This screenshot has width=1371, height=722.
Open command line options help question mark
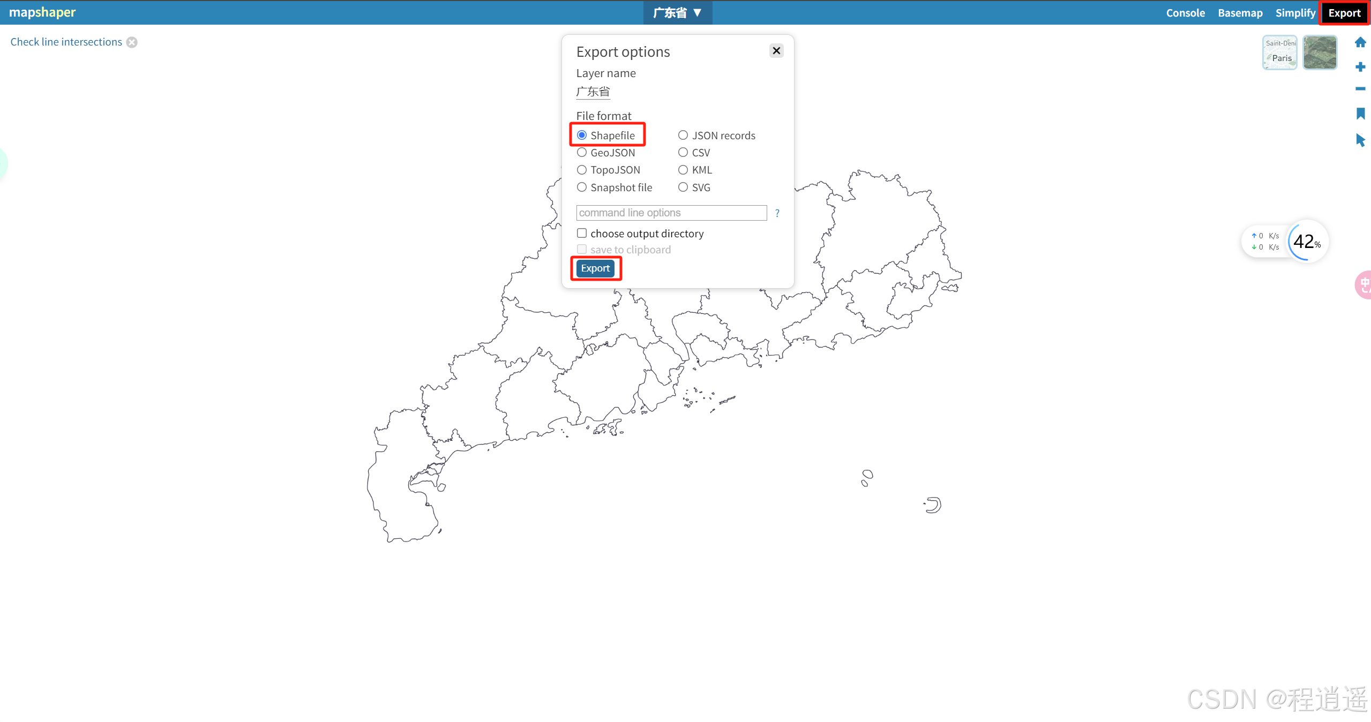(x=777, y=213)
